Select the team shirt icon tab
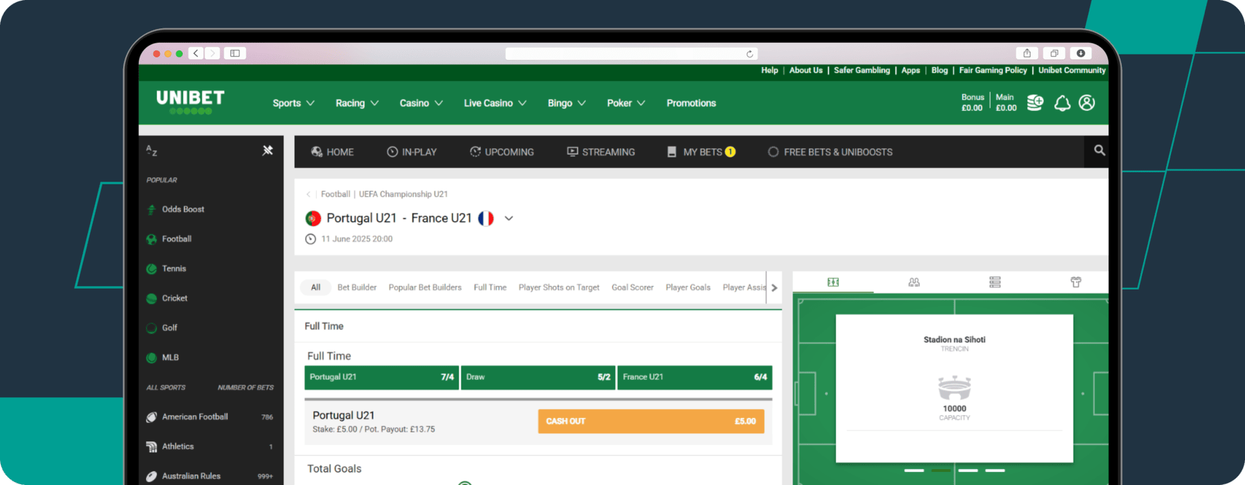Viewport: 1245px width, 485px height. coord(1076,282)
